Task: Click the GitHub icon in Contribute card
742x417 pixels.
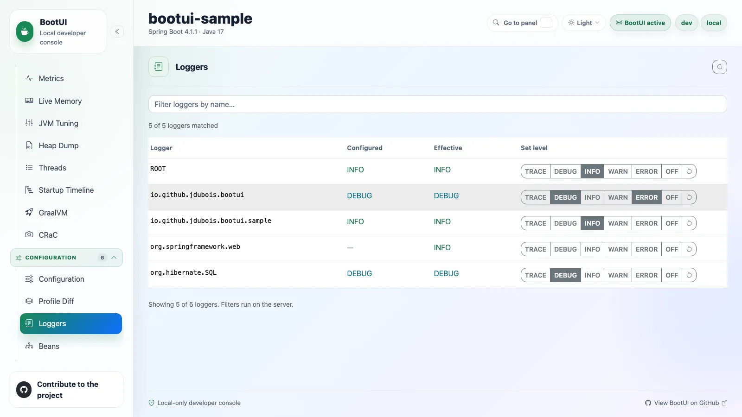Action: coord(24,390)
